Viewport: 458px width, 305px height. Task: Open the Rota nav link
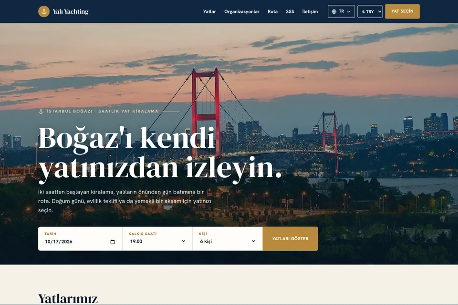coord(272,11)
